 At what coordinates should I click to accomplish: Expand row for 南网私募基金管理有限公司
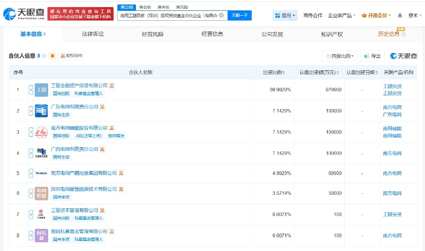pyautogui.click(x=31, y=235)
